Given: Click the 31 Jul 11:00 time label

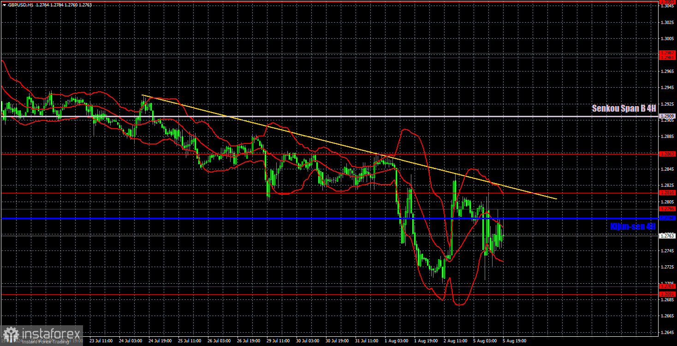Looking at the screenshot, I should click(366, 341).
